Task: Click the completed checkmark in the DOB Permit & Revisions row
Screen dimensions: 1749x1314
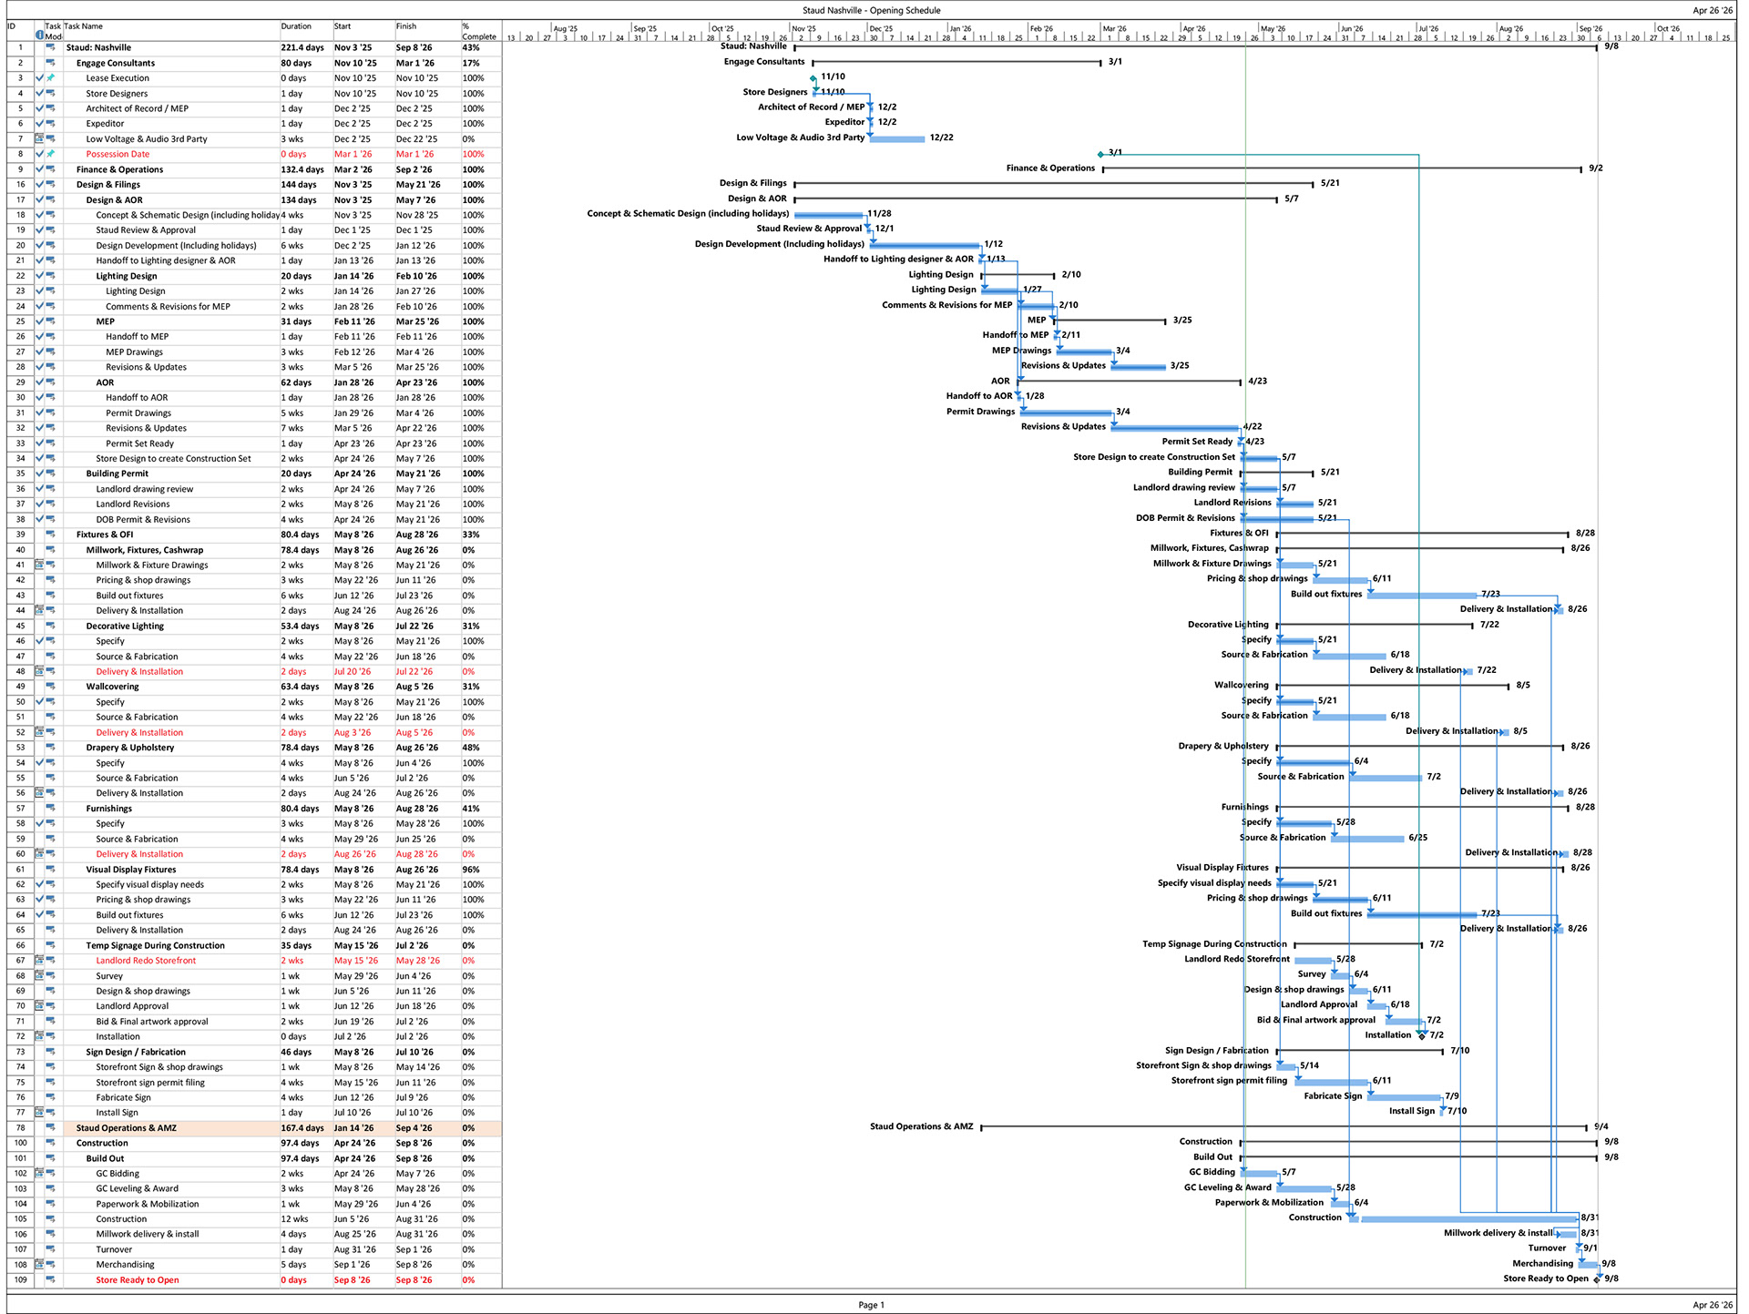Action: pos(39,519)
